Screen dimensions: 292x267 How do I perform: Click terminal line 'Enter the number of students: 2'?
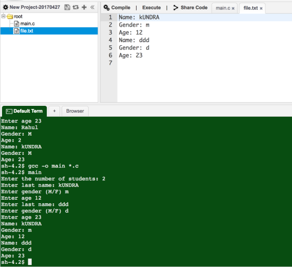53,179
